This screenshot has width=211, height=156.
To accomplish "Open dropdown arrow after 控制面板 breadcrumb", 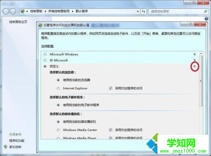I will click(45, 11).
